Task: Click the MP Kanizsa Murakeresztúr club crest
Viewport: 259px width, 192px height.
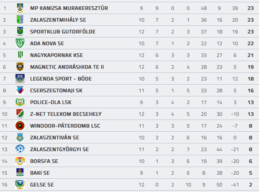Action: pos(20,8)
